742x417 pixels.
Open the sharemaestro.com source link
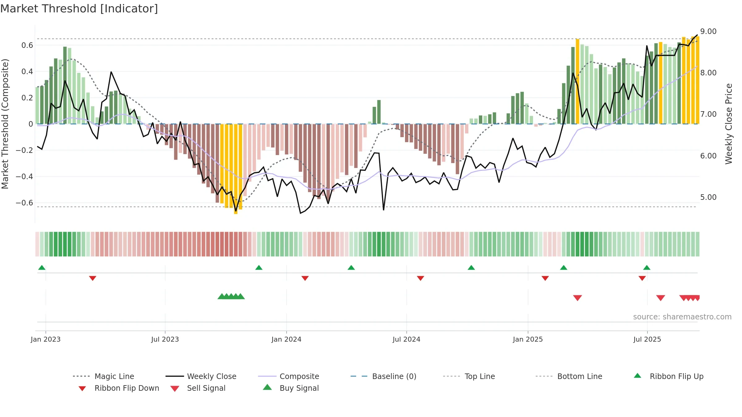point(682,317)
